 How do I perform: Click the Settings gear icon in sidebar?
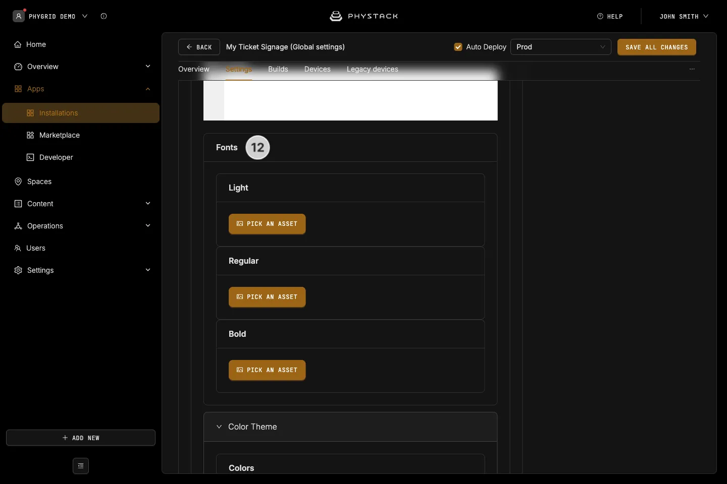[18, 270]
